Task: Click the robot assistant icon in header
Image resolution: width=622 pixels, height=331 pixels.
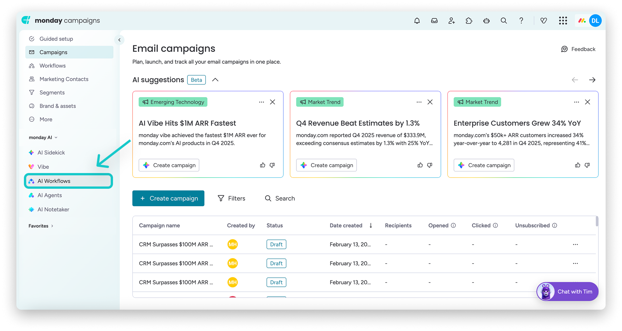Action: (486, 21)
